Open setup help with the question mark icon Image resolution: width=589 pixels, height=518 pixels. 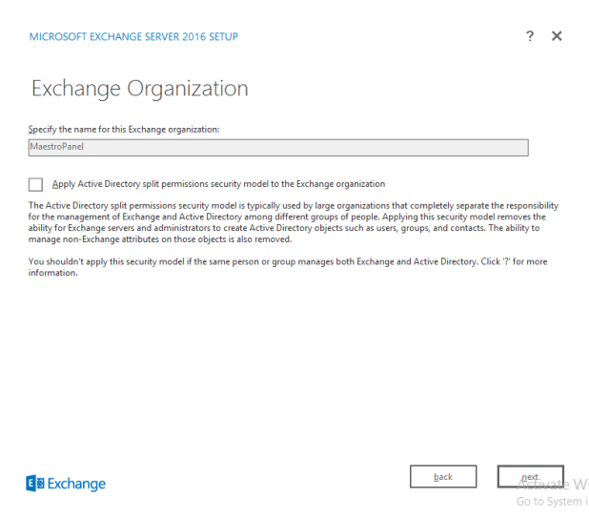coord(530,36)
